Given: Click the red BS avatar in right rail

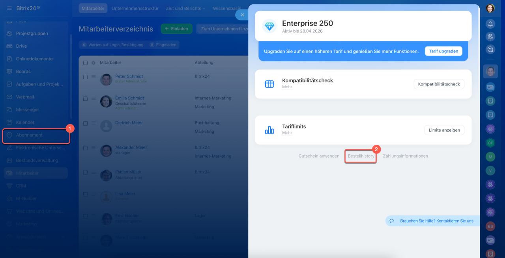Looking at the screenshot, I should [490, 226].
